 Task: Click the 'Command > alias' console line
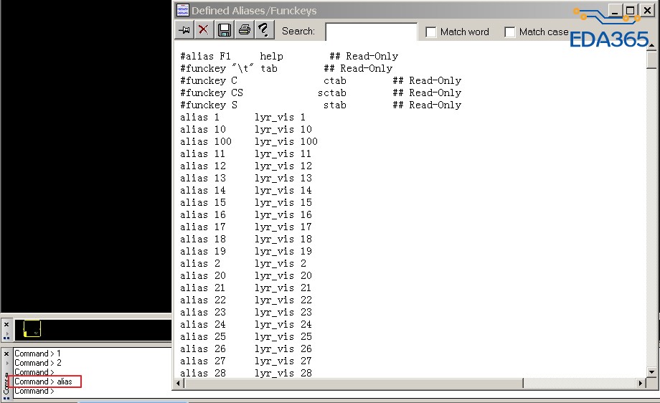click(43, 381)
